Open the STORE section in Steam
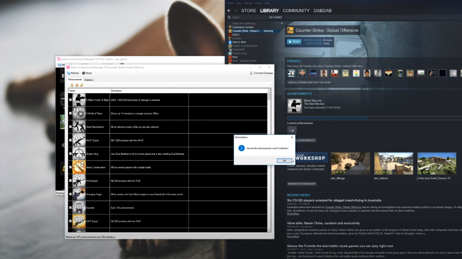 (249, 11)
